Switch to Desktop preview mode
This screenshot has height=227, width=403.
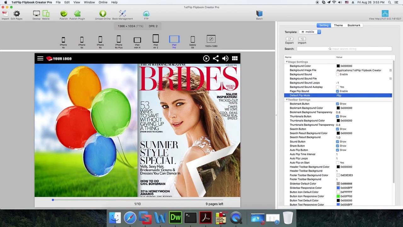coord(37,14)
